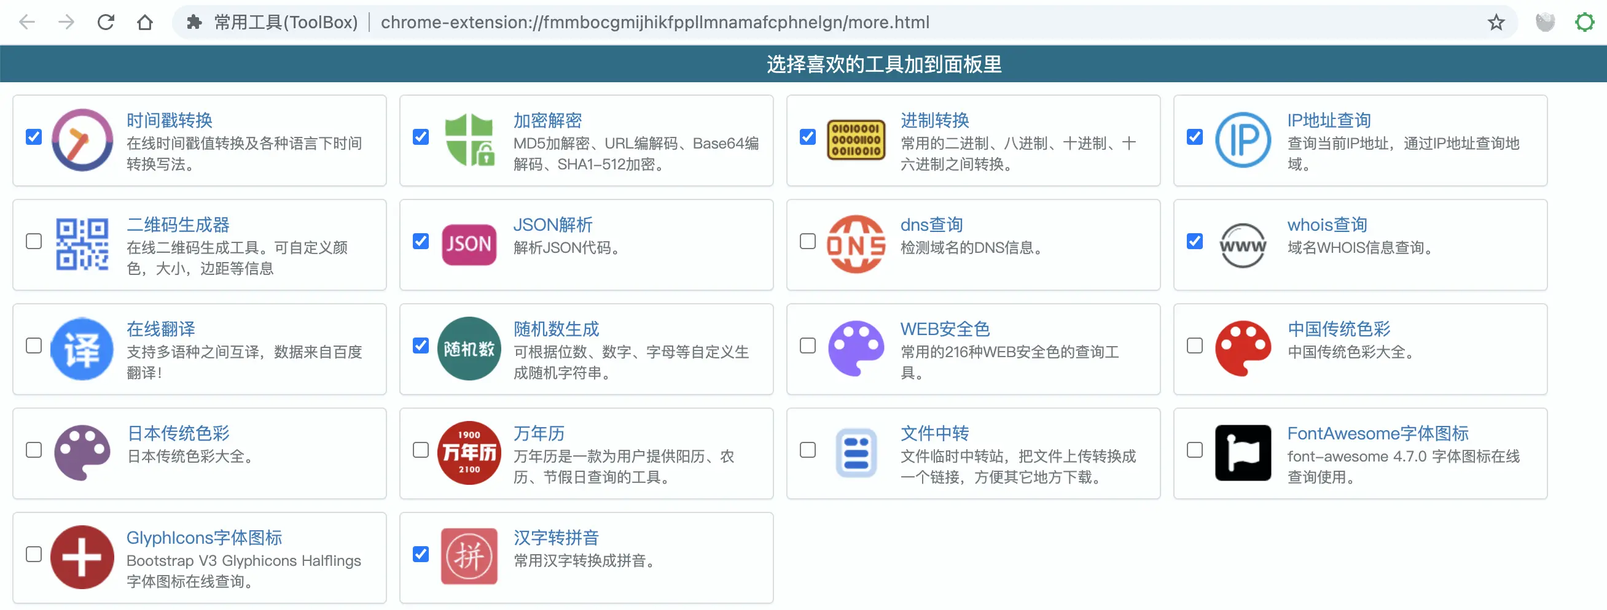The width and height of the screenshot is (1607, 610).
Task: Enable the 文件中转 checkbox
Action: click(808, 450)
